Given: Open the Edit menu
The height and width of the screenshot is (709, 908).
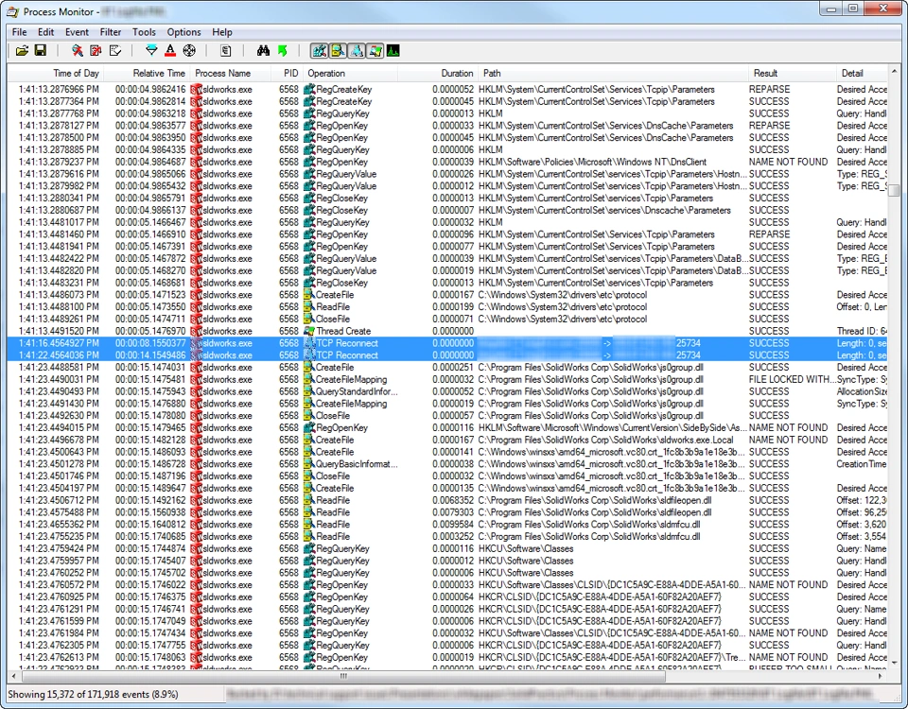Looking at the screenshot, I should pos(45,32).
